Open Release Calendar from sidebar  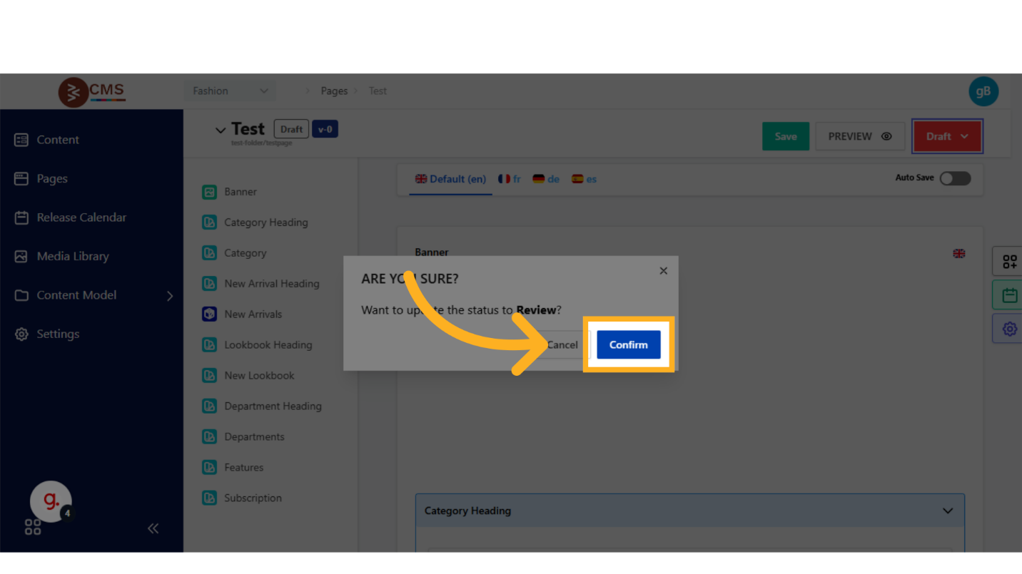(x=81, y=217)
